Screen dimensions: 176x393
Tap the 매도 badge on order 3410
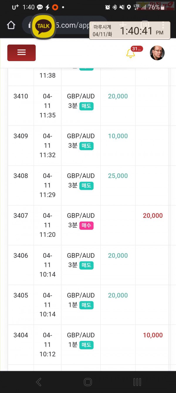click(86, 106)
